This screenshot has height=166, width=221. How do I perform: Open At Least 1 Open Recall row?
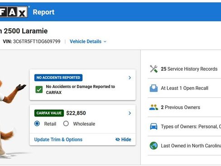coord(184,88)
